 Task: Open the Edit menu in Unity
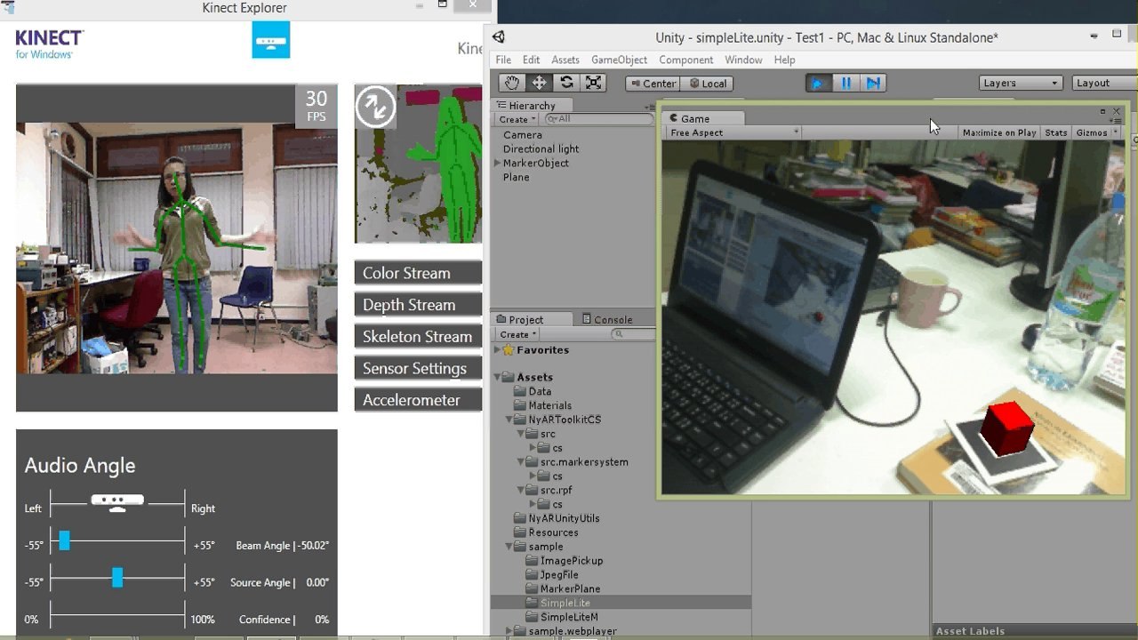(531, 60)
